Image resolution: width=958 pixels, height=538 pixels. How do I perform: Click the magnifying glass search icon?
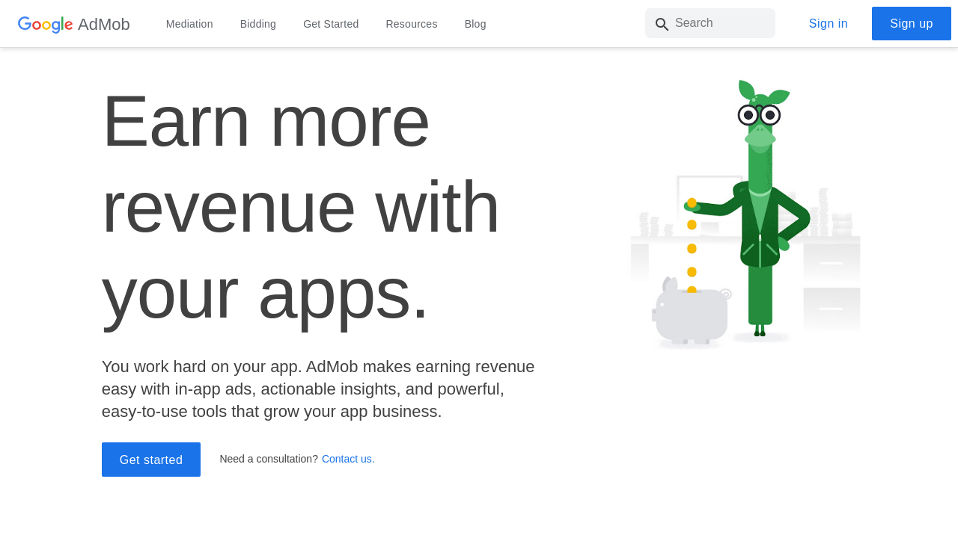662,24
